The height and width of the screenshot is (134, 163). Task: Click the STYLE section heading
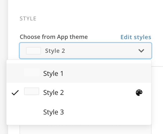[28, 19]
